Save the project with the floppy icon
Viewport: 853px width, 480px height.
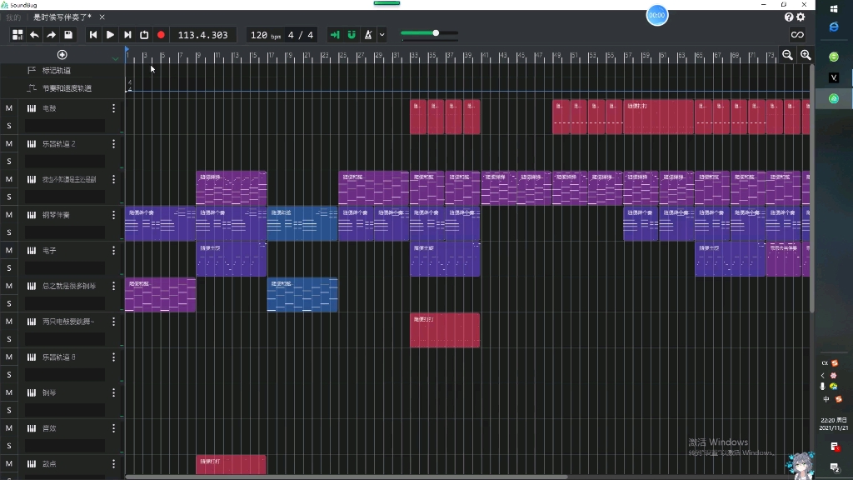pyautogui.click(x=68, y=35)
